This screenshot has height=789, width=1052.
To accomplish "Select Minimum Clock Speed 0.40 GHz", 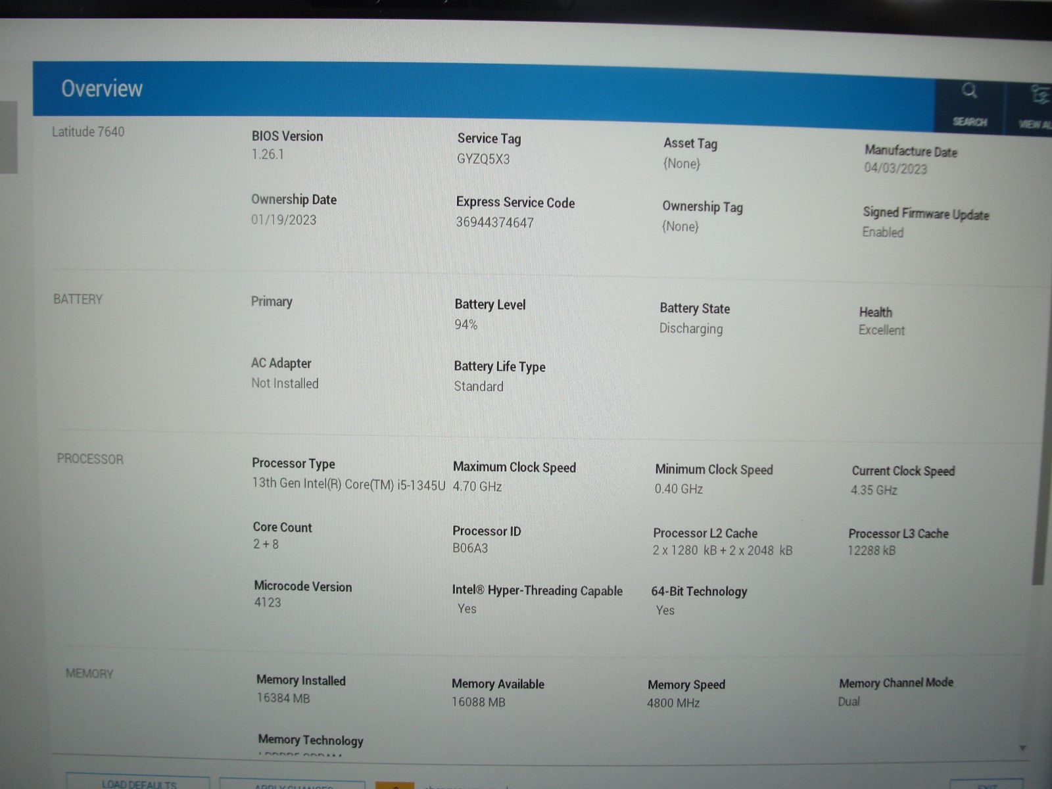I will click(x=679, y=489).
